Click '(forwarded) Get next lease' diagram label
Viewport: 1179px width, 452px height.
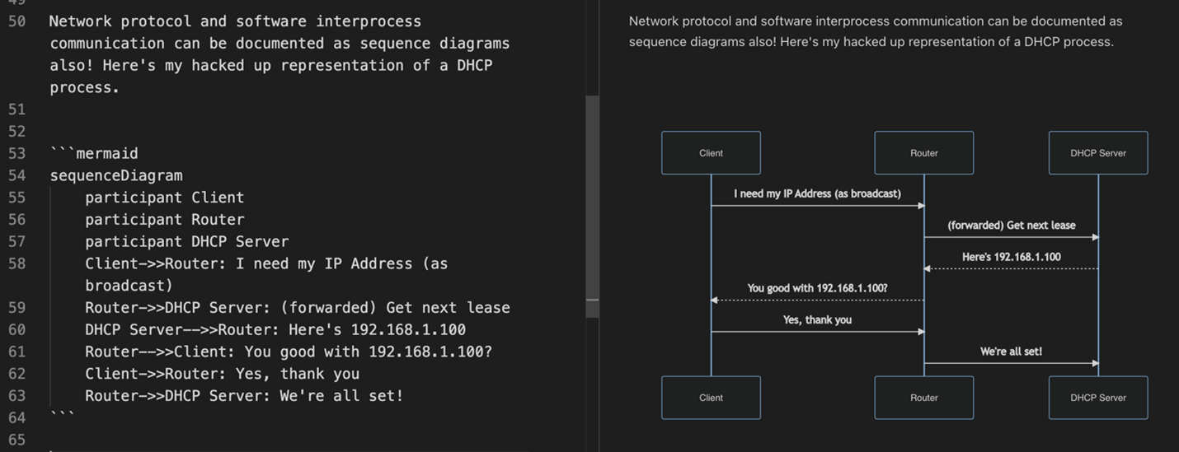click(x=1011, y=225)
